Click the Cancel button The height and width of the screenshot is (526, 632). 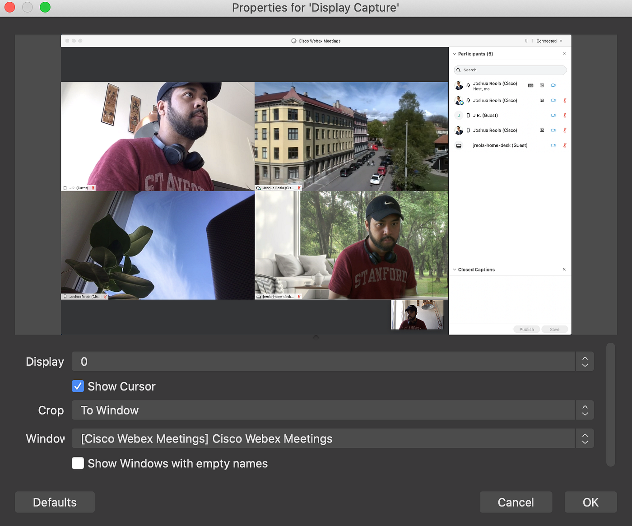coord(516,502)
